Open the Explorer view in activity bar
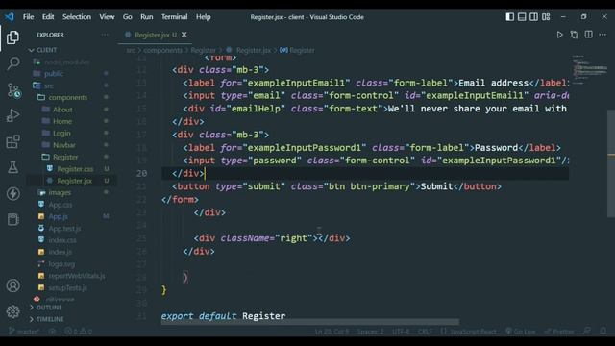The width and height of the screenshot is (615, 346). pyautogui.click(x=12, y=37)
